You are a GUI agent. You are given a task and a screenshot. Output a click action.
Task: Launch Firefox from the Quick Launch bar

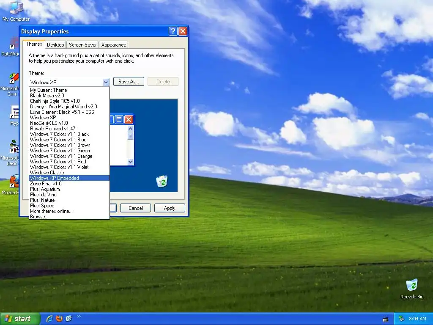pos(59,319)
